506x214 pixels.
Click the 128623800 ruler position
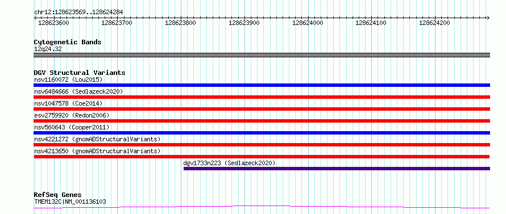pos(180,23)
